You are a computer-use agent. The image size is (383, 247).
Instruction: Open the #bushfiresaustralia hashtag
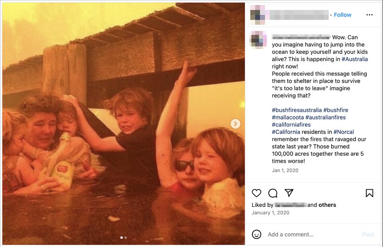(296, 110)
